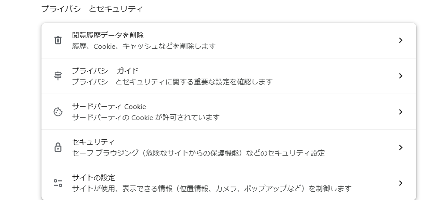Screen dimensions: 441x200
Task: Click the padlock icon next to セキュリティ
Action: click(x=58, y=147)
